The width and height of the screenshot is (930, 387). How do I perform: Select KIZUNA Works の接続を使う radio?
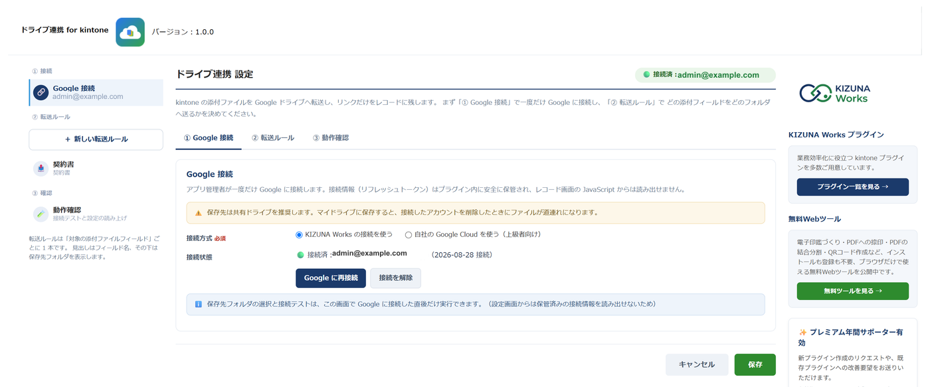pyautogui.click(x=299, y=234)
